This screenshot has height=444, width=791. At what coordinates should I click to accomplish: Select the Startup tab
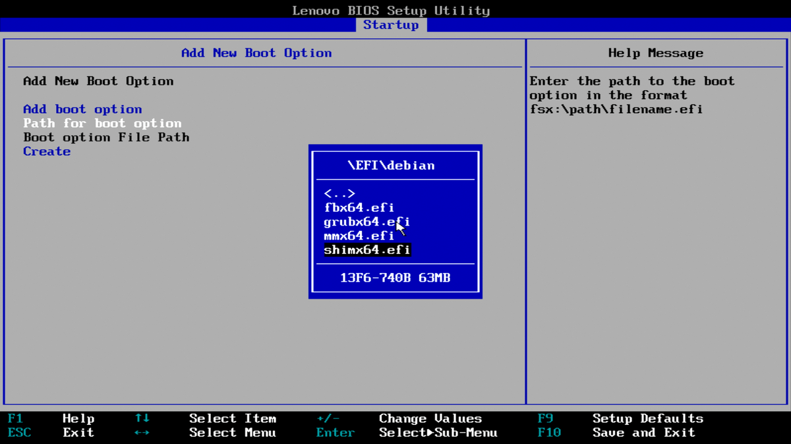pyautogui.click(x=391, y=25)
